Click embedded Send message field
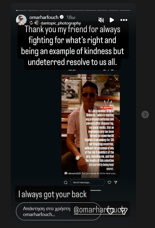 coord(87,182)
